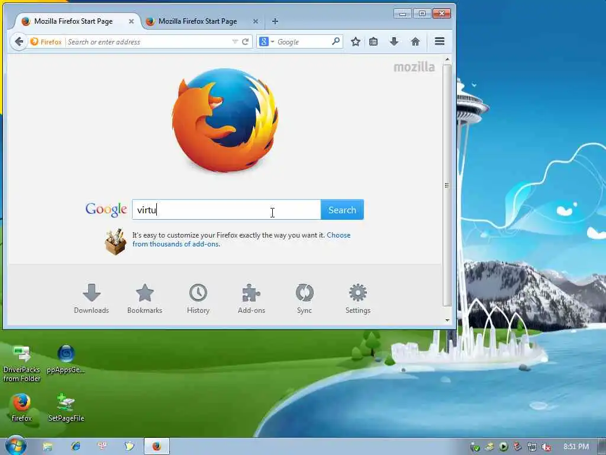Open the Firefox hamburger menu
The width and height of the screenshot is (606, 455).
[440, 41]
